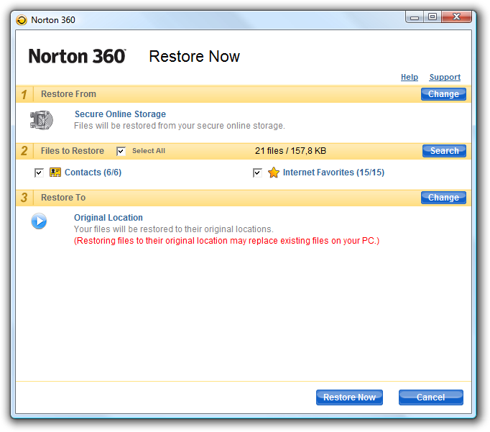This screenshot has width=490, height=432.
Task: Open the Secure Online Storage link
Action: click(x=120, y=114)
